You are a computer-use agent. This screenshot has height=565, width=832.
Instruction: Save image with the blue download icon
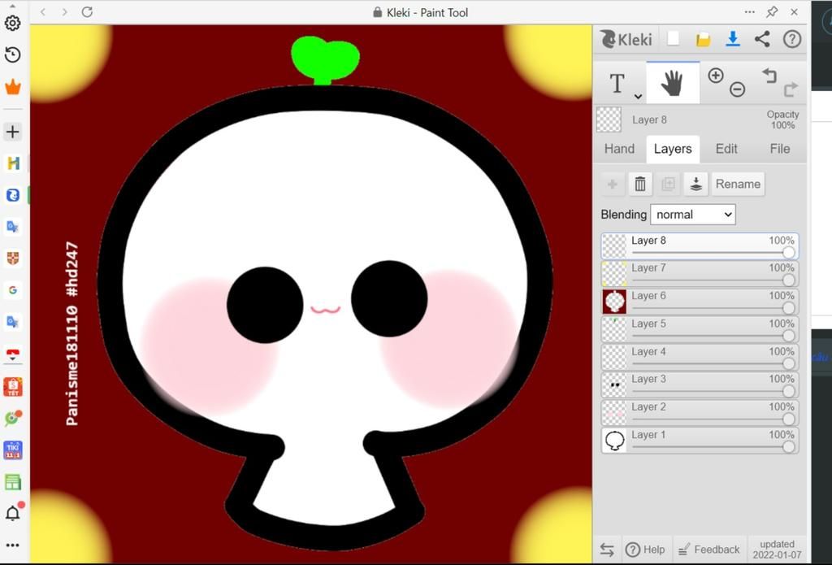tap(733, 39)
